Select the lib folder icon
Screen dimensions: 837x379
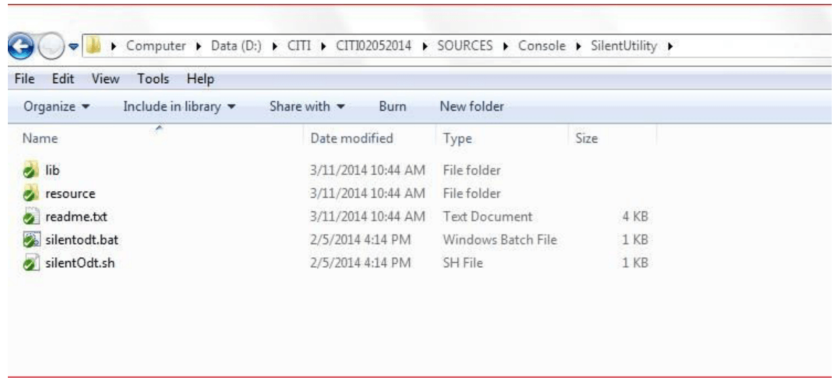click(30, 170)
